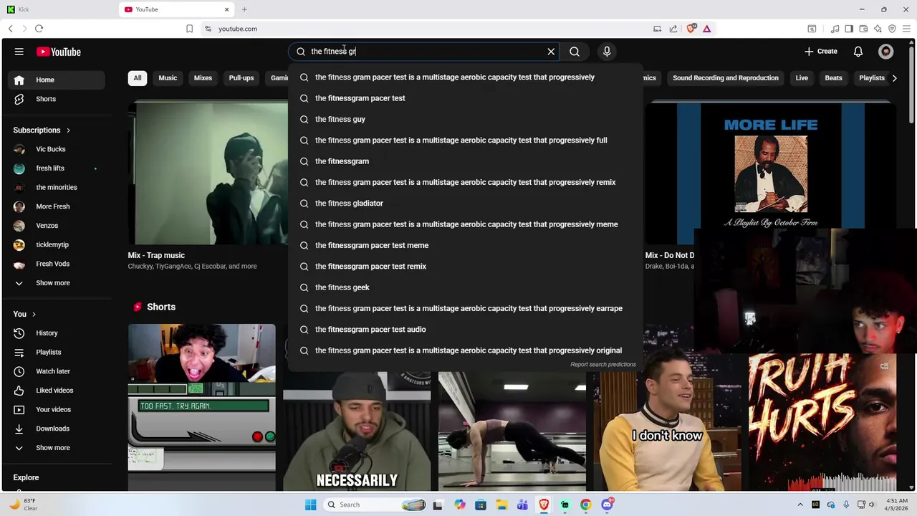This screenshot has height=516, width=917.
Task: Choose the suggestion ending in 'progressively earrape'
Action: 466,308
